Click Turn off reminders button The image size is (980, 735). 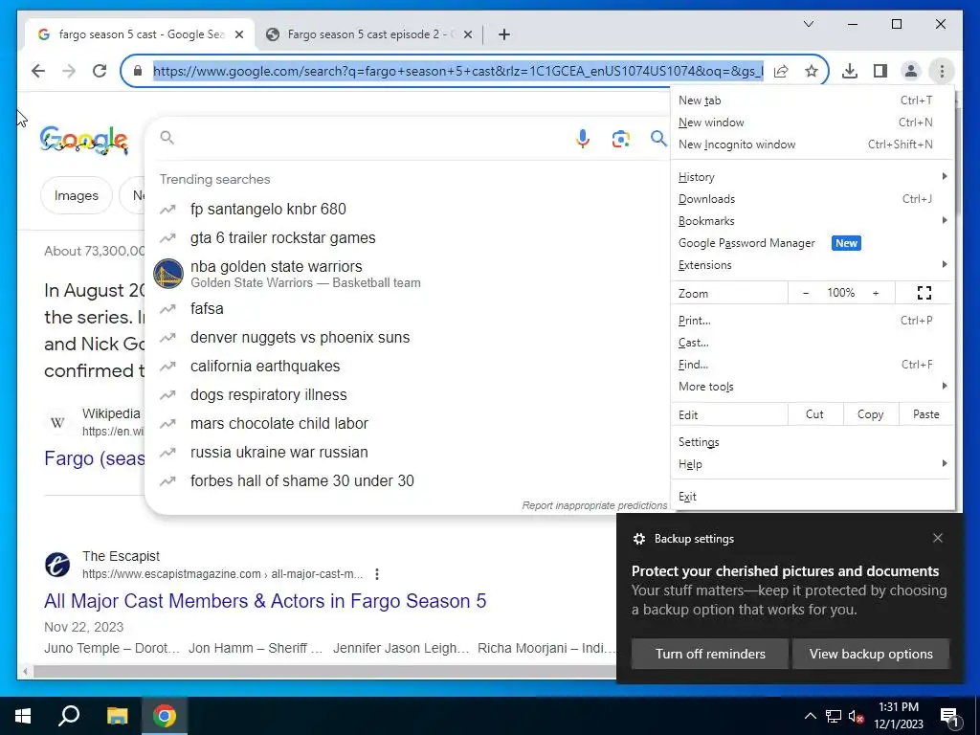(x=710, y=654)
